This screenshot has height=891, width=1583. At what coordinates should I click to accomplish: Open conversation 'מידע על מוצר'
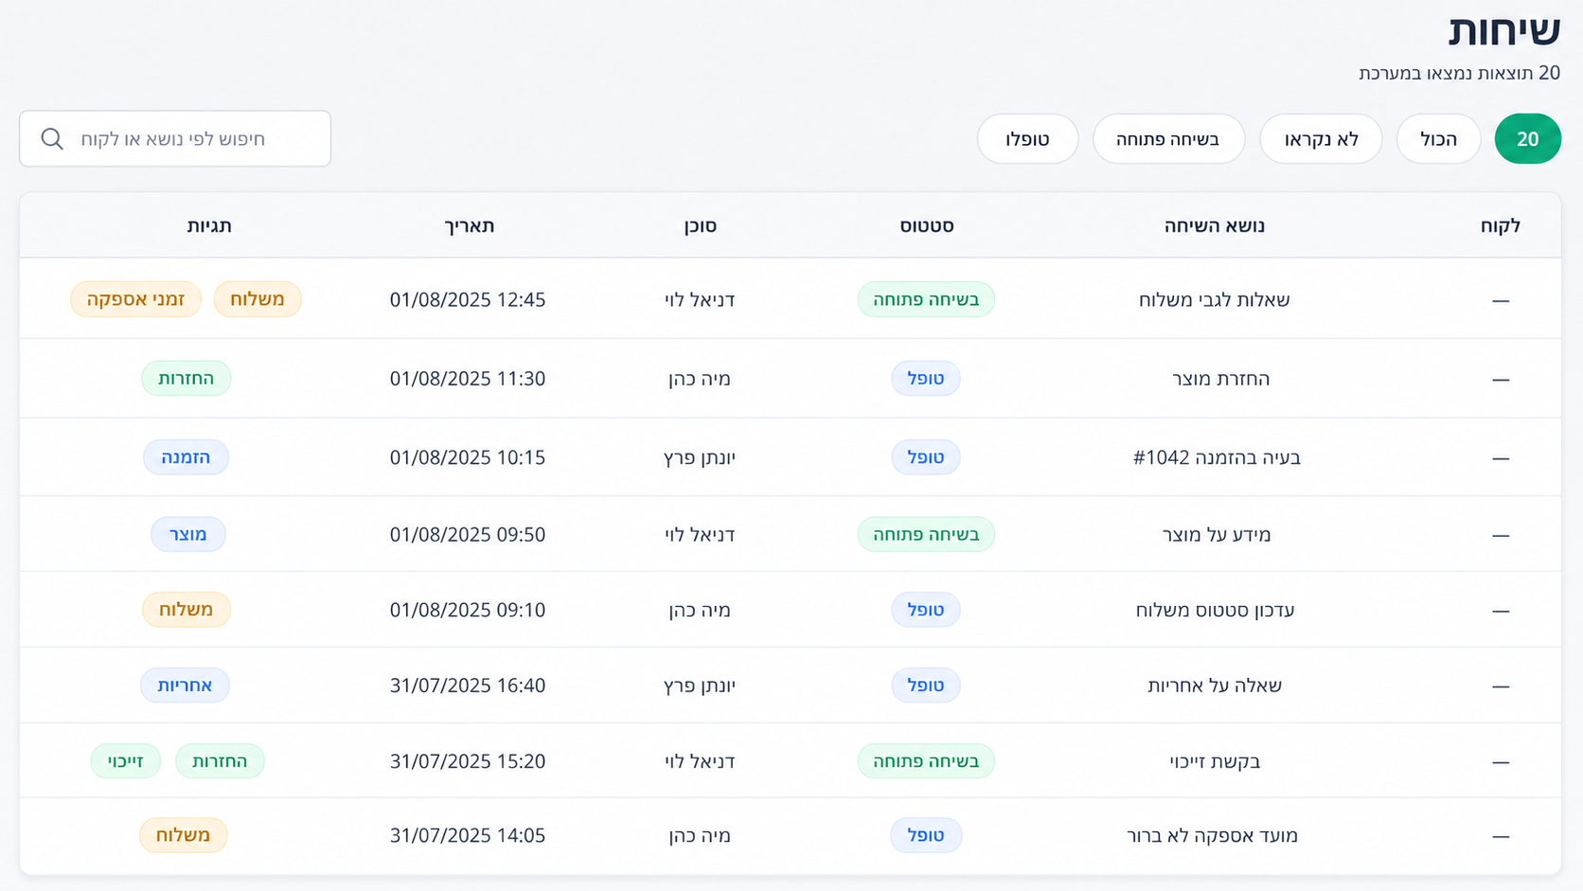1217,534
